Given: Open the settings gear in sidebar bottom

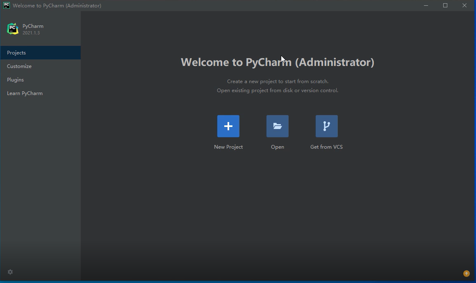Looking at the screenshot, I should tap(10, 272).
